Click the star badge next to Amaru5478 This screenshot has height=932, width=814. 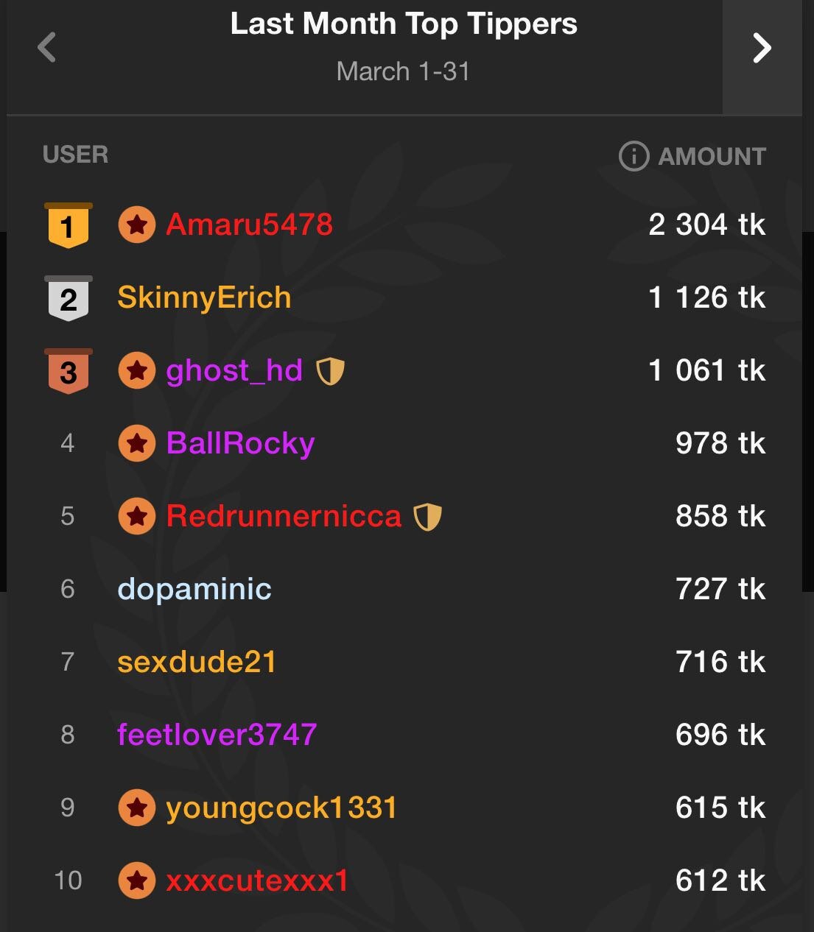(137, 225)
